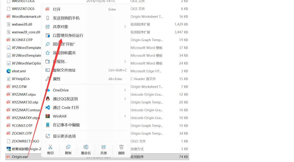Screen dimensions: 294x162
Task: Select the XYZ2MAT.otpu file
Action: pyautogui.click(x=24, y=94)
